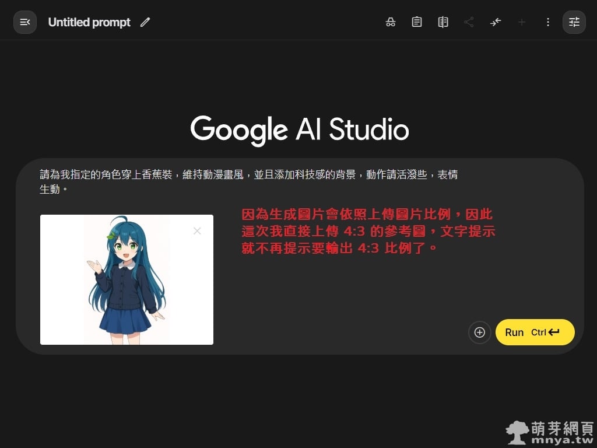Image resolution: width=597 pixels, height=448 pixels.
Task: Open the attached anime girl thumbnail
Action: point(126,280)
